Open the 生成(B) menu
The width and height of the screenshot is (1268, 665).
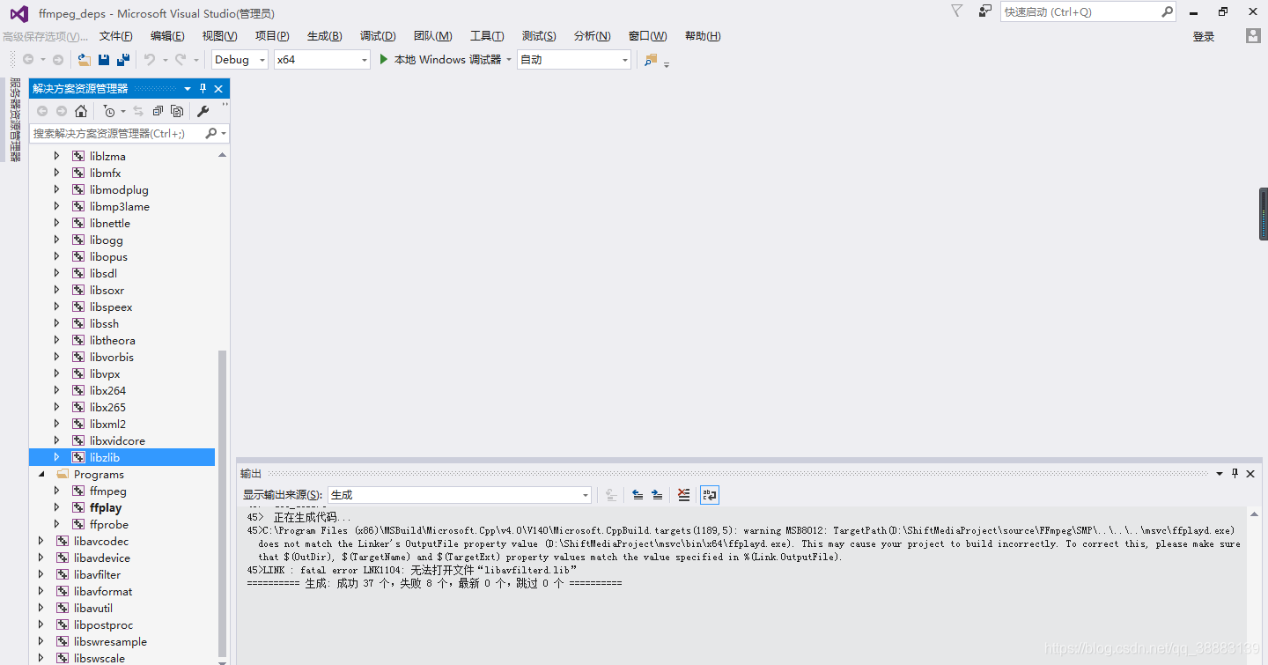coord(324,36)
